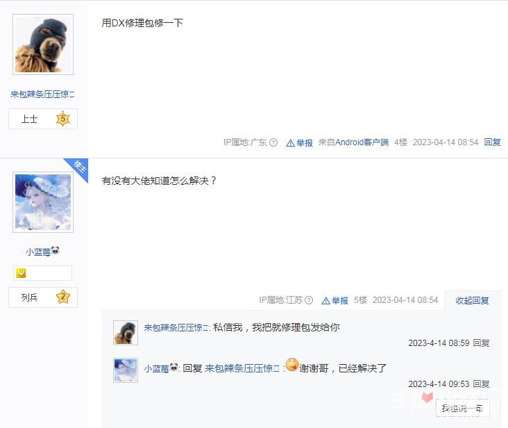Click the 楼主 corner ribbon badge
The height and width of the screenshot is (428, 508).
[x=78, y=169]
